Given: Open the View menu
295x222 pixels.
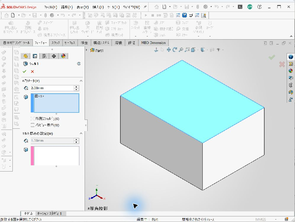Looking at the screenshot, I should (83, 7).
